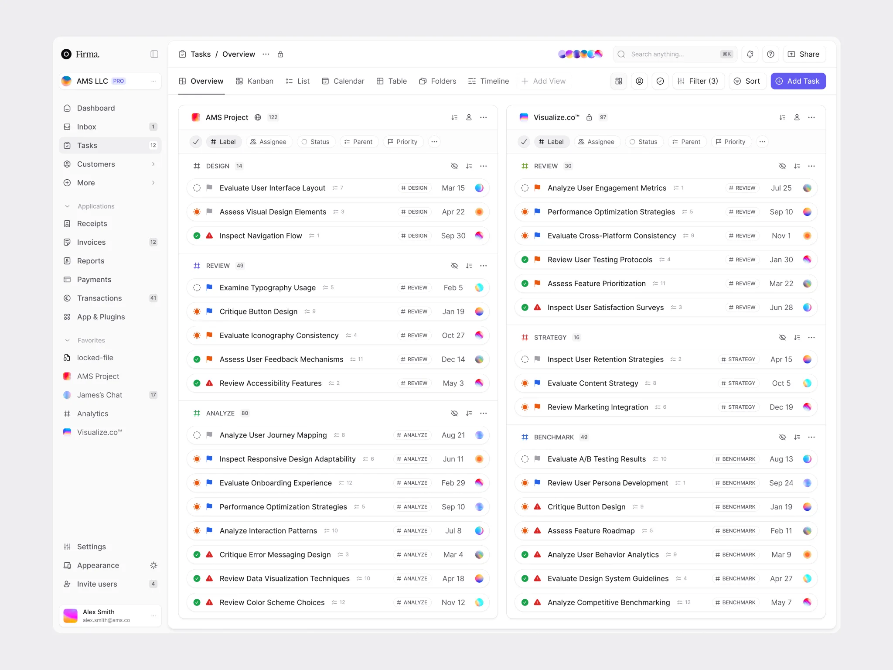Uncheck completed Inspect Navigation Flow task

[197, 236]
